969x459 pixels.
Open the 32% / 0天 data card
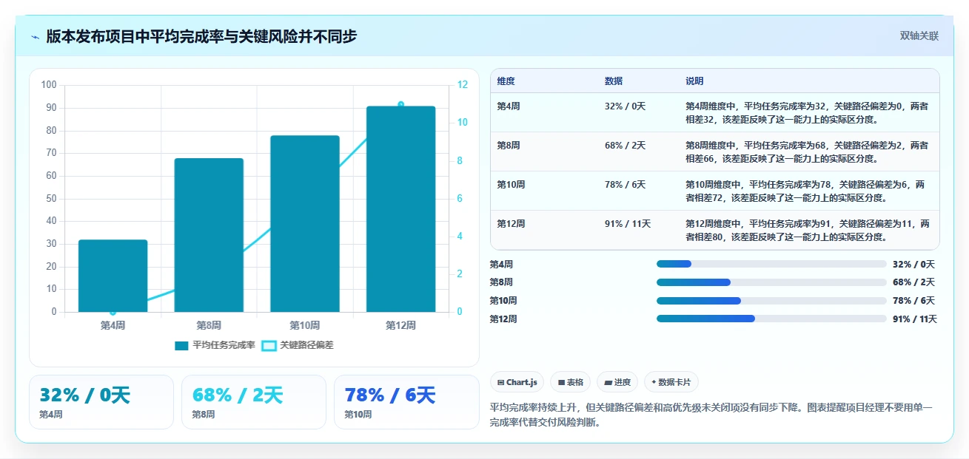pyautogui.click(x=101, y=402)
